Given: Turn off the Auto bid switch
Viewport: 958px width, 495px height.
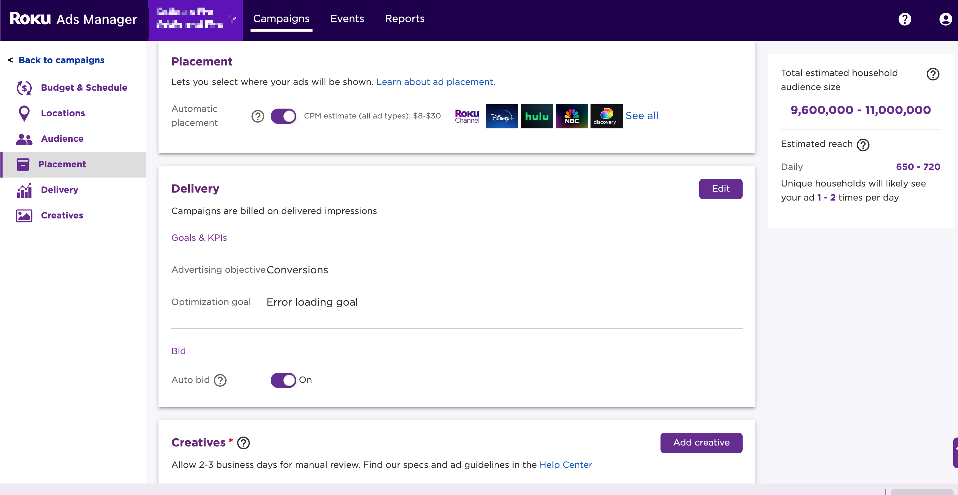Looking at the screenshot, I should pos(283,380).
